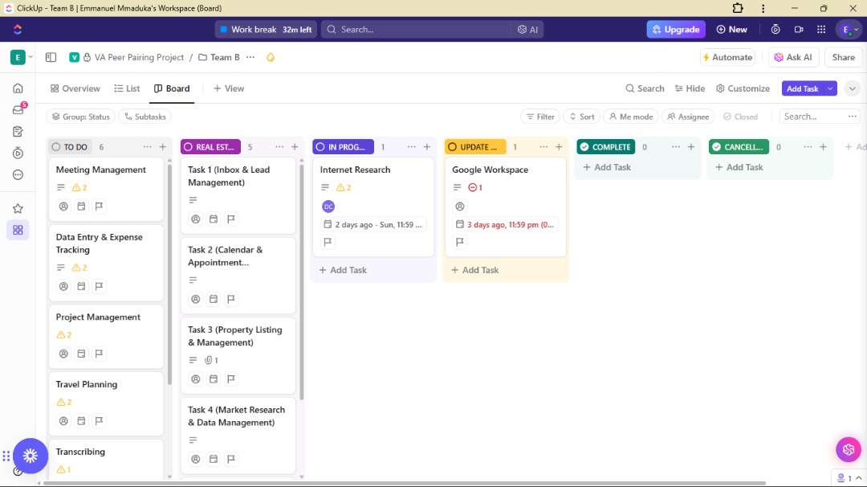Open the time tracker icon in top bar
Viewport: 867px width, 487px height.
pos(775,29)
